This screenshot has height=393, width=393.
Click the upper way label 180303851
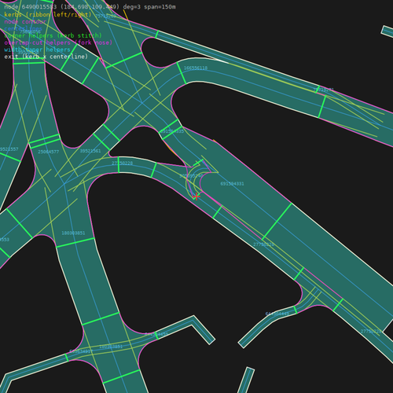click(73, 233)
